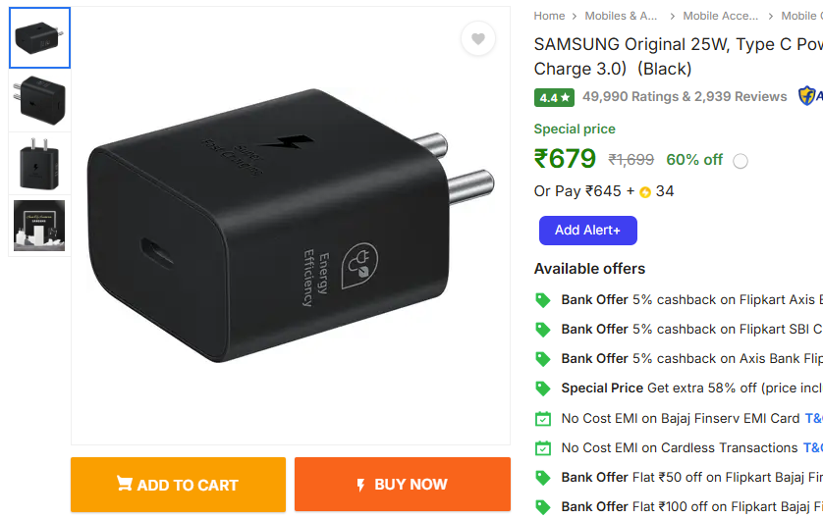This screenshot has width=823, height=519.
Task: Select the fourth product thumbnail
Action: point(40,226)
